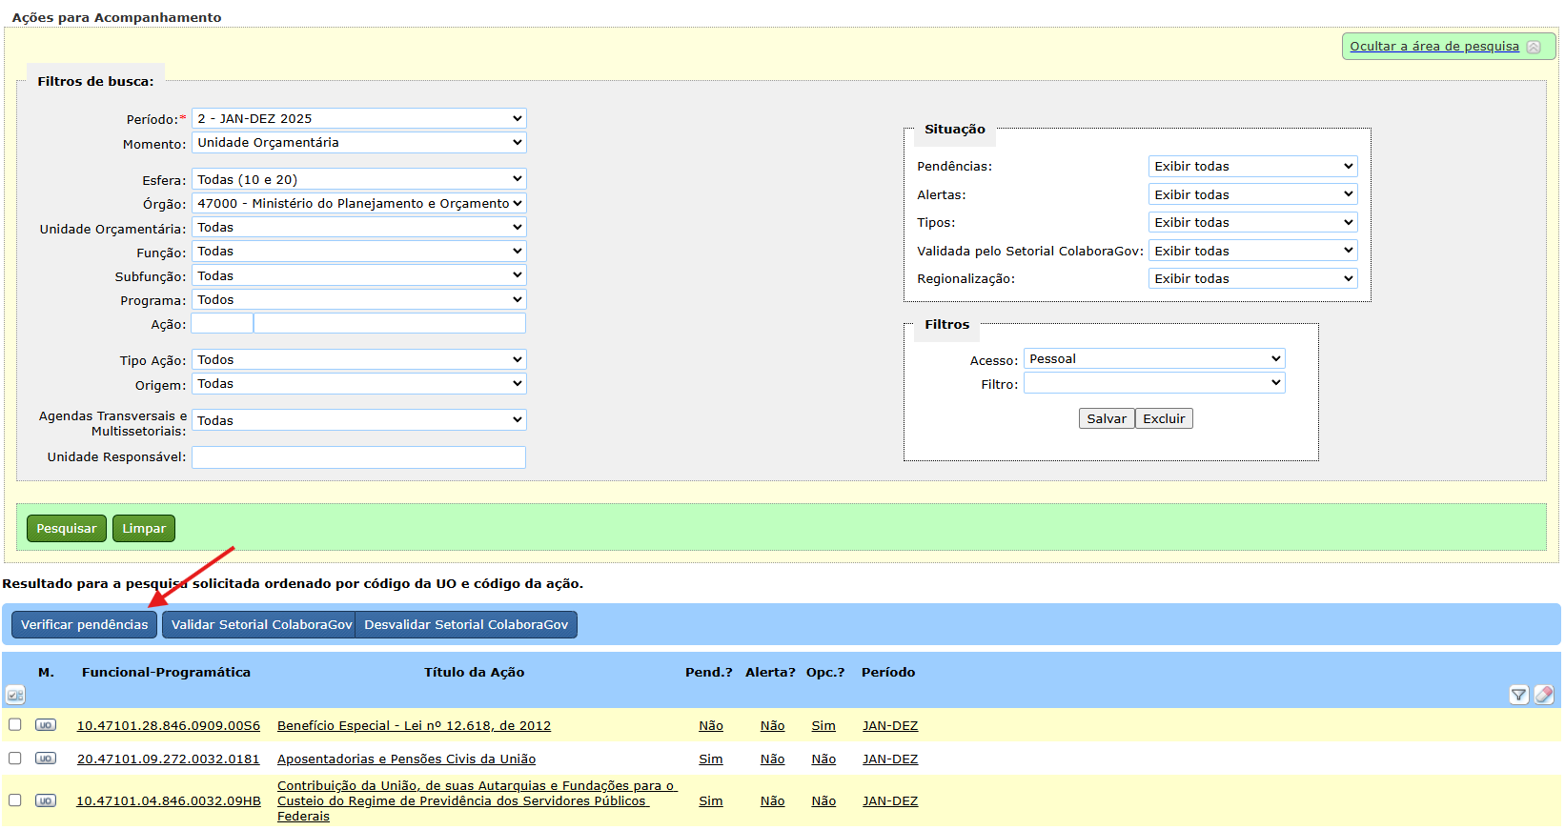The image size is (1565, 830).
Task: Click the funnel filter icon in results header
Action: [x=1519, y=695]
